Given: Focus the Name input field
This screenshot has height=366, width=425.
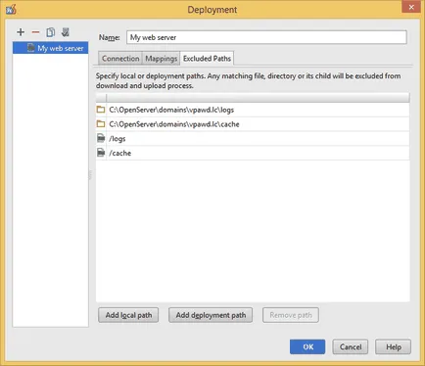Looking at the screenshot, I should [266, 37].
